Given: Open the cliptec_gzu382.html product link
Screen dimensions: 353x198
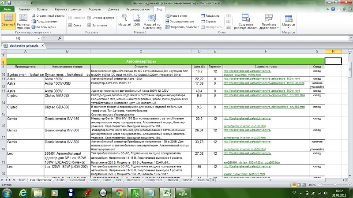Looking at the screenshot, I should coord(264,95).
